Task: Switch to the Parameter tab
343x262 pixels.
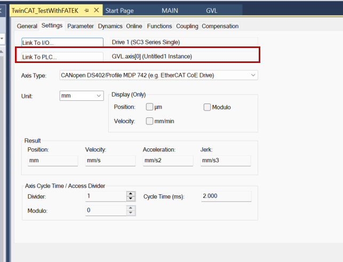Action: pyautogui.click(x=81, y=26)
